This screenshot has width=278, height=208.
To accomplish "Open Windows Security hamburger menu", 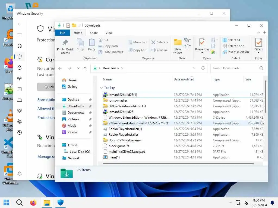I will click(20, 35).
